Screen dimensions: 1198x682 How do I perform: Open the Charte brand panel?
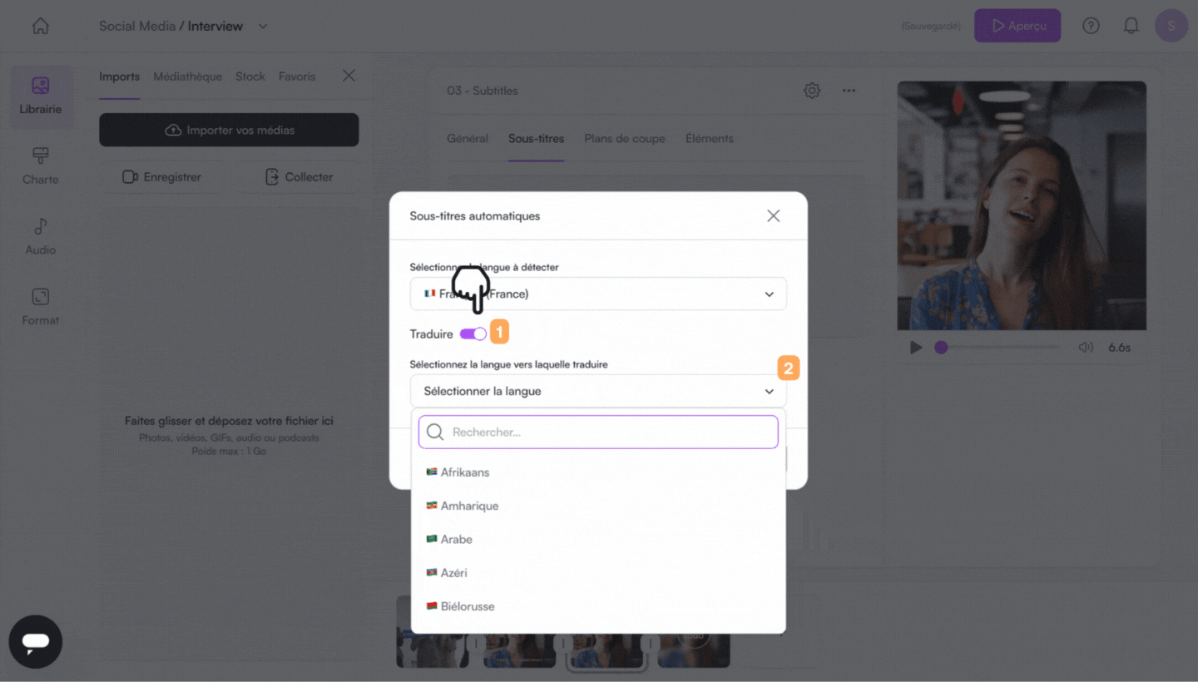click(41, 166)
